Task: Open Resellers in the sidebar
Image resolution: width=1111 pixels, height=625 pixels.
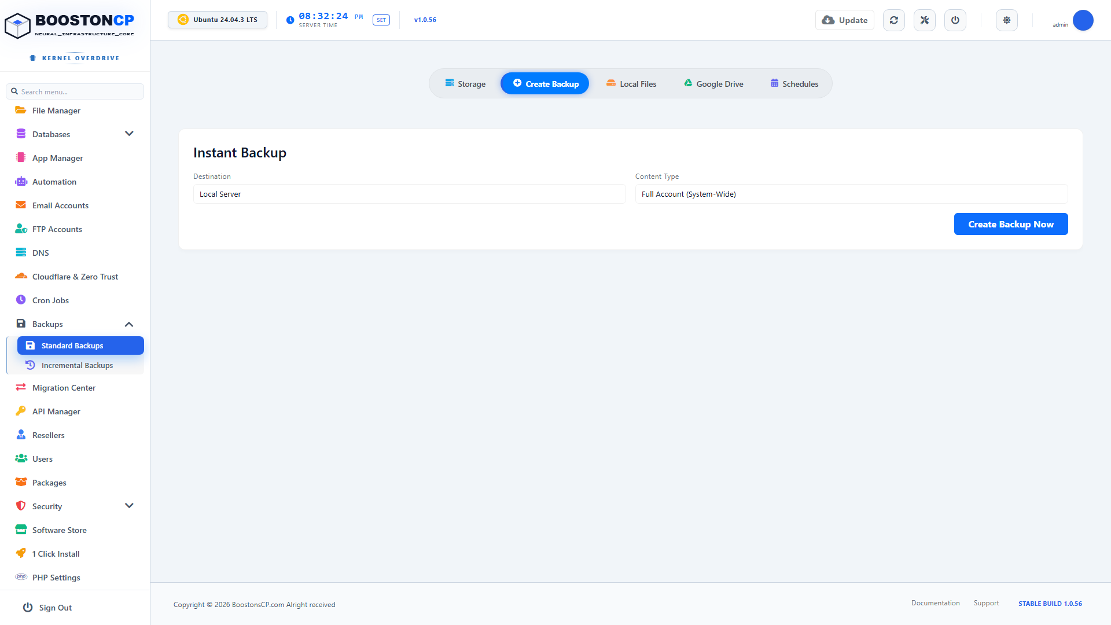Action: 48,435
